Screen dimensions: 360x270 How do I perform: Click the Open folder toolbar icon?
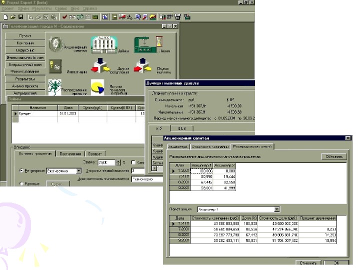point(13,17)
